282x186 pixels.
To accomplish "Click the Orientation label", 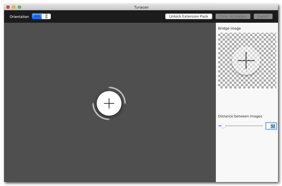I will [19, 17].
